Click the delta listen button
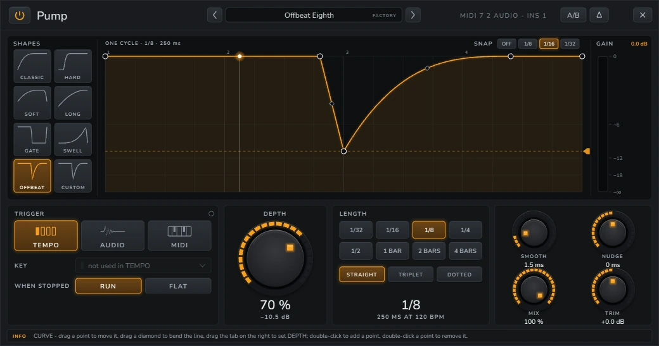This screenshot has width=659, height=346. pyautogui.click(x=599, y=15)
